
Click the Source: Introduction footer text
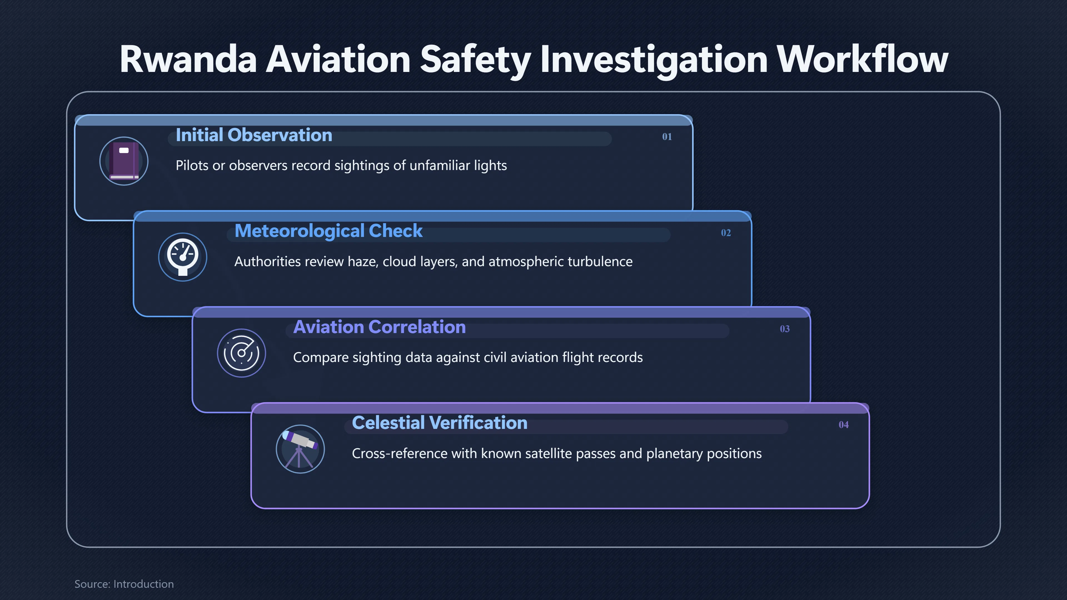pyautogui.click(x=124, y=584)
